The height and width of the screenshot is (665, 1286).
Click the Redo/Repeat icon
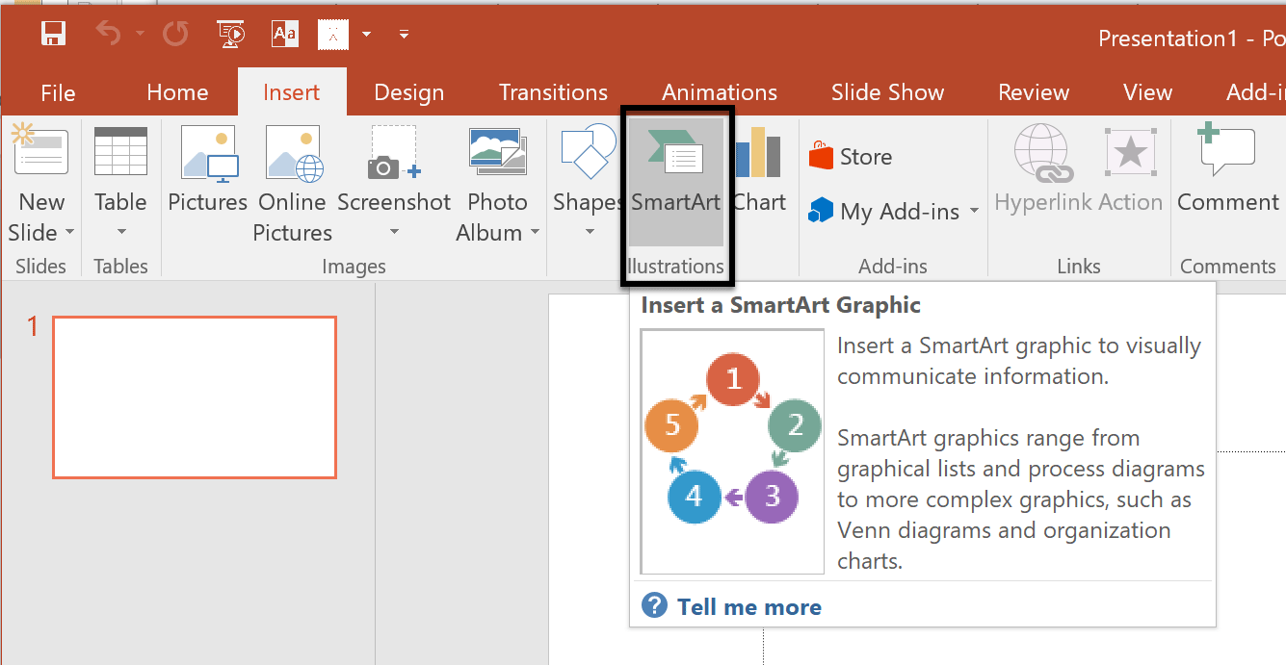click(175, 35)
